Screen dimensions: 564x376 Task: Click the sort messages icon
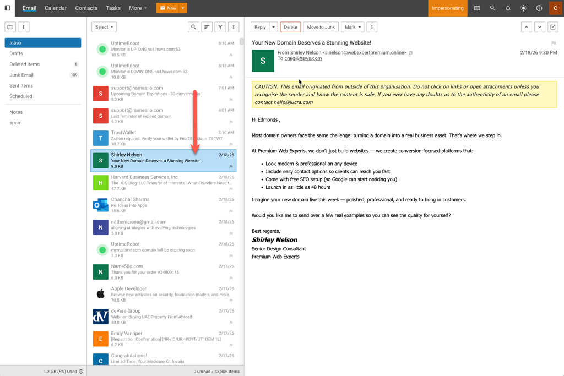pyautogui.click(x=207, y=27)
